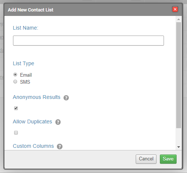The height and width of the screenshot is (173, 187).
Task: Open the Allow Duplicates help icon
Action: [58, 122]
